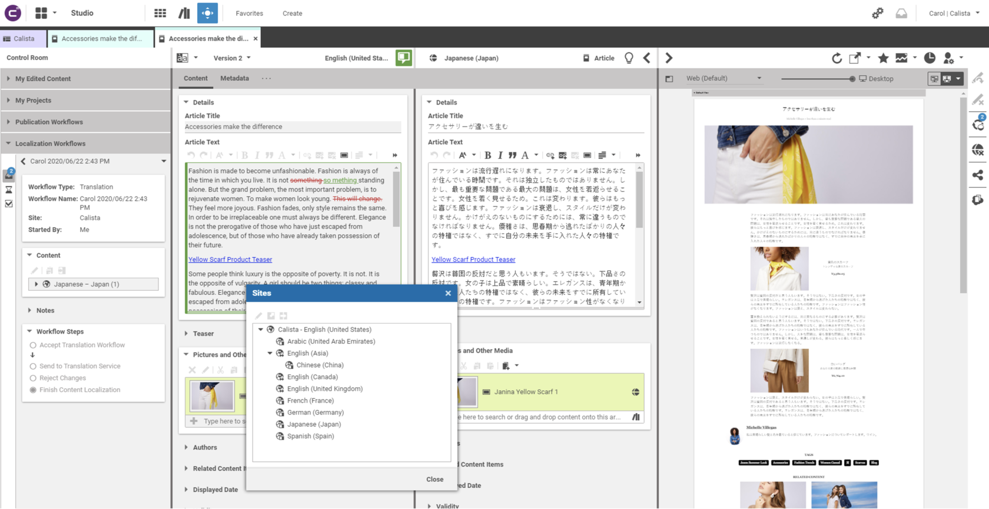Open the more tabs ellipsis
Viewport: 989px width, 509px height.
(266, 78)
